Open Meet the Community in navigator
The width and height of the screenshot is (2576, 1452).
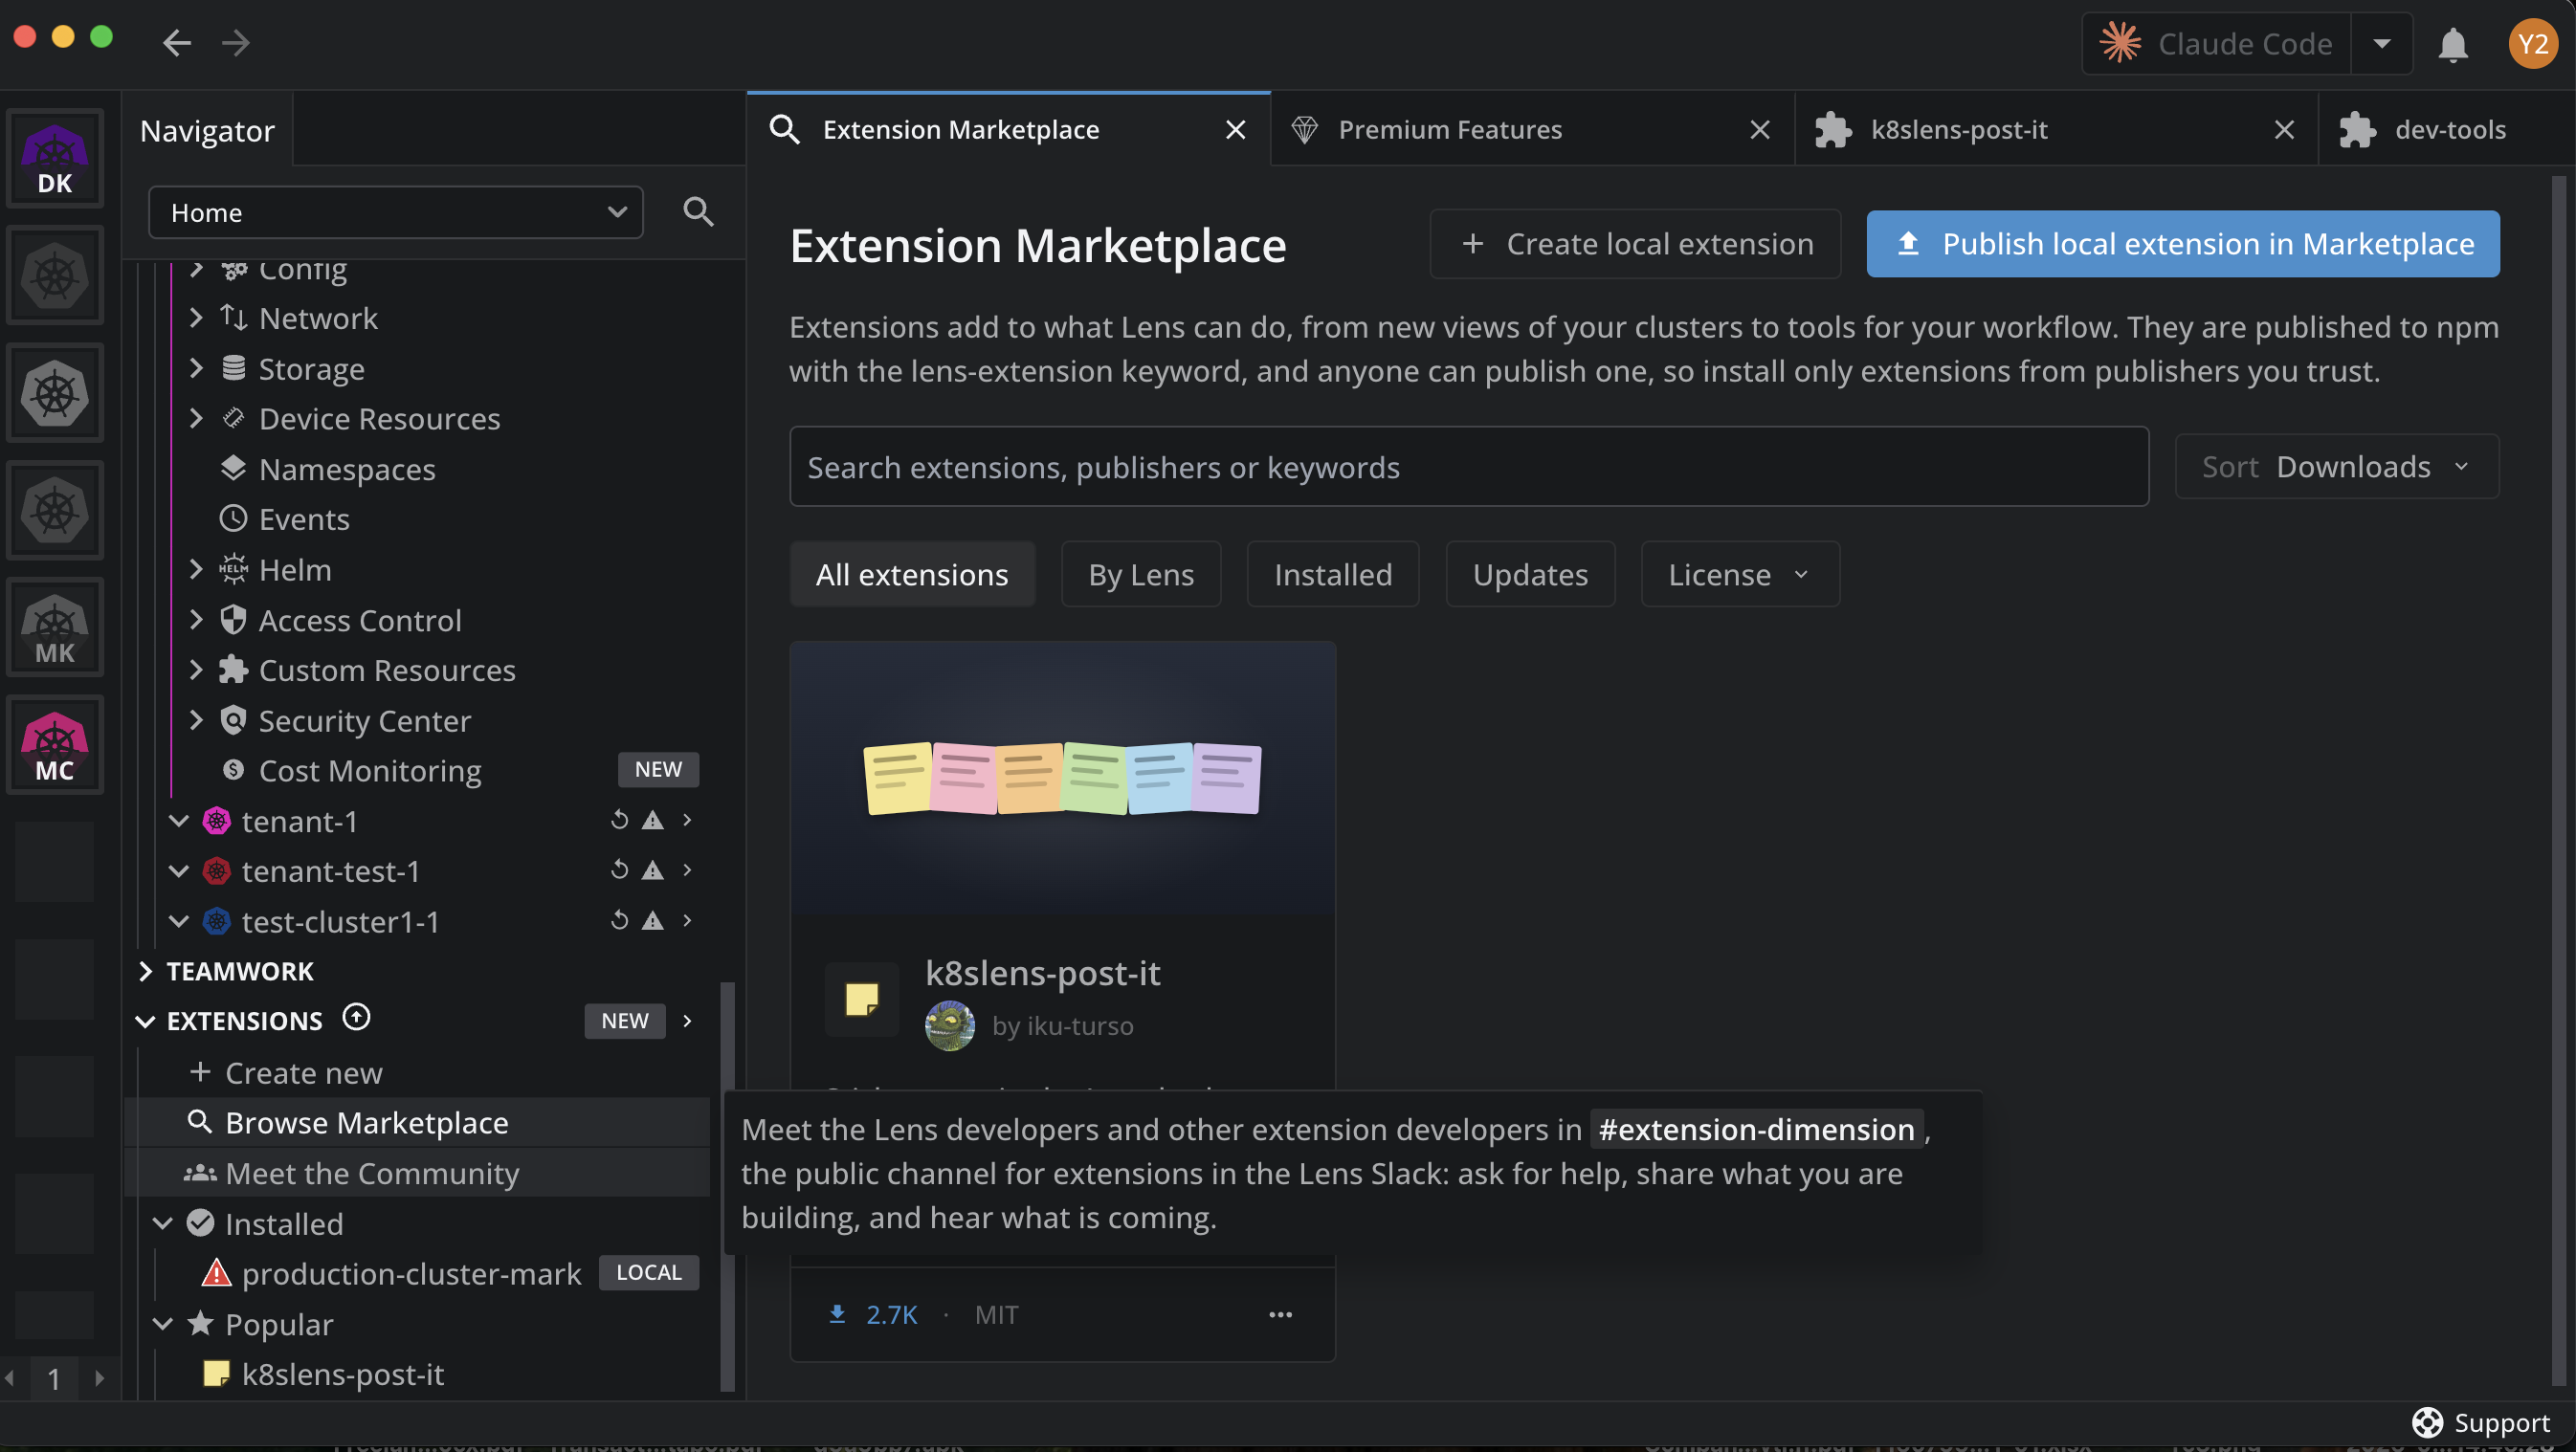point(417,1174)
